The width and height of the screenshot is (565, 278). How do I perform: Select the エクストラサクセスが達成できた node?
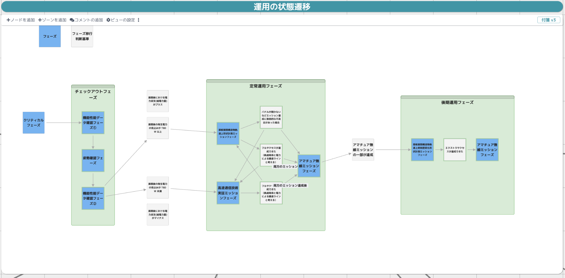pos(455,150)
